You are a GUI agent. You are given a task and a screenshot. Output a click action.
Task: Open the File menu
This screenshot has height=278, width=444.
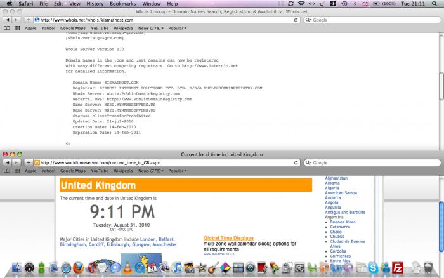[x=43, y=4]
